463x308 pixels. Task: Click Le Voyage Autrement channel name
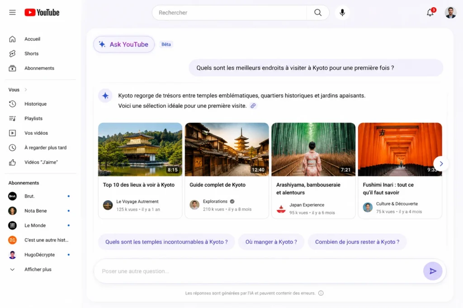137,202
